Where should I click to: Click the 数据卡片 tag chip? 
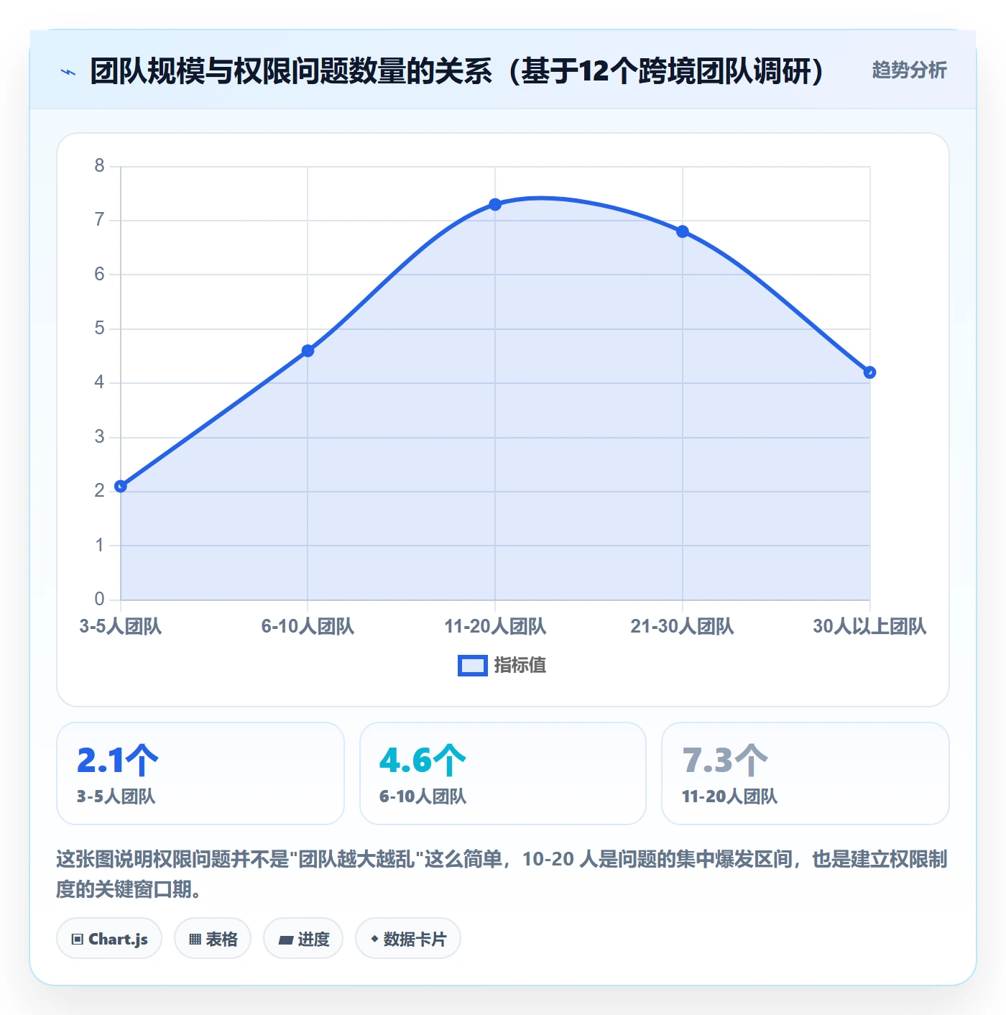click(408, 938)
